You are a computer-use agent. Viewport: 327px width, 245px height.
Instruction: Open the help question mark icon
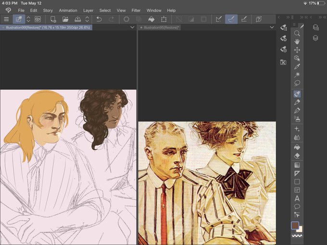pyautogui.click(x=259, y=19)
